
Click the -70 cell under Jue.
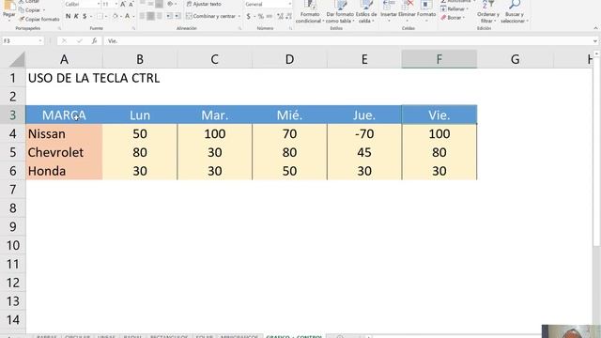click(x=364, y=133)
